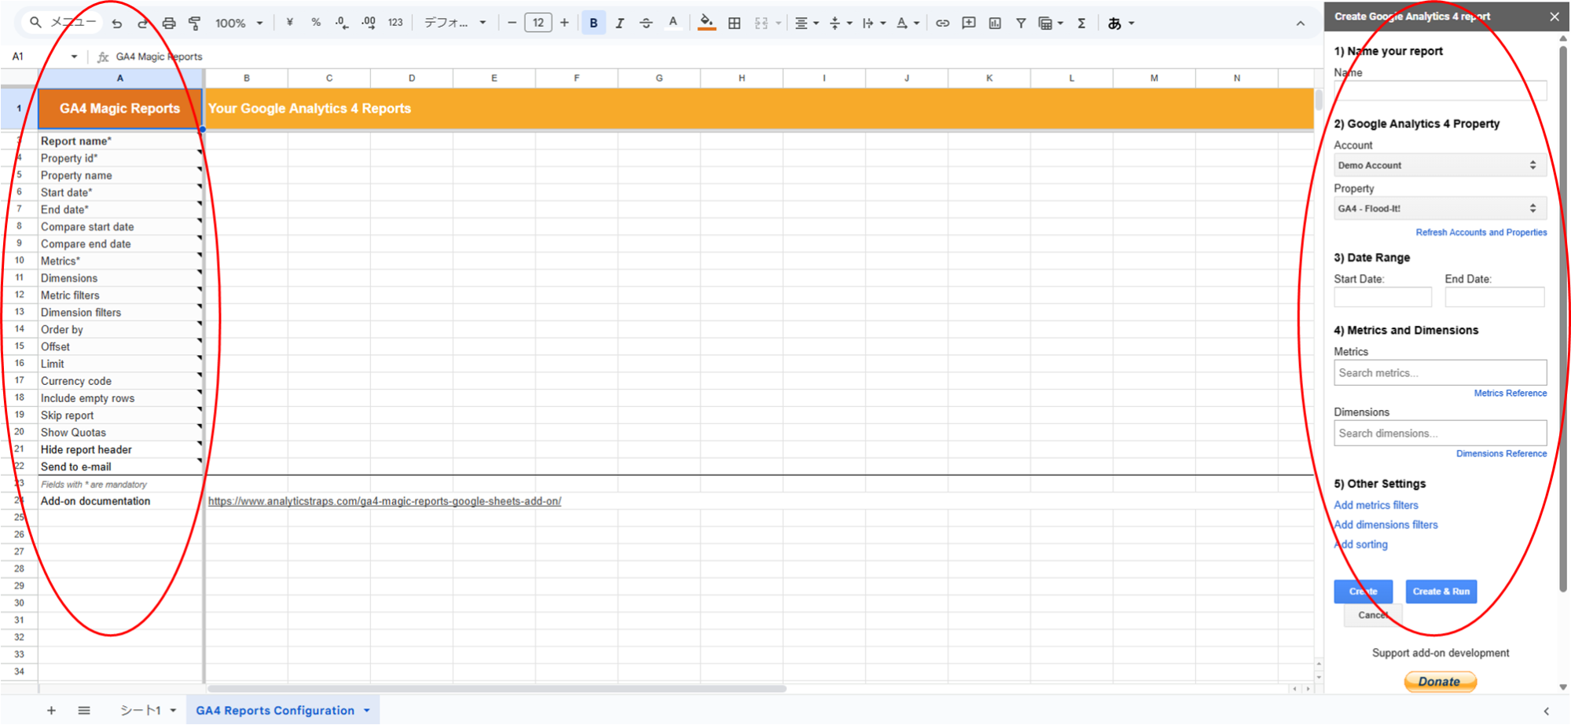Click the Donate button
Screen dimensions: 1571x725
[x=1440, y=681]
